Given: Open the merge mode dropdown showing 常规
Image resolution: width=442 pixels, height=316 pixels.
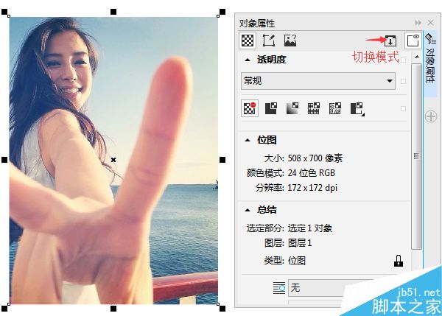Looking at the screenshot, I should pyautogui.click(x=318, y=81).
